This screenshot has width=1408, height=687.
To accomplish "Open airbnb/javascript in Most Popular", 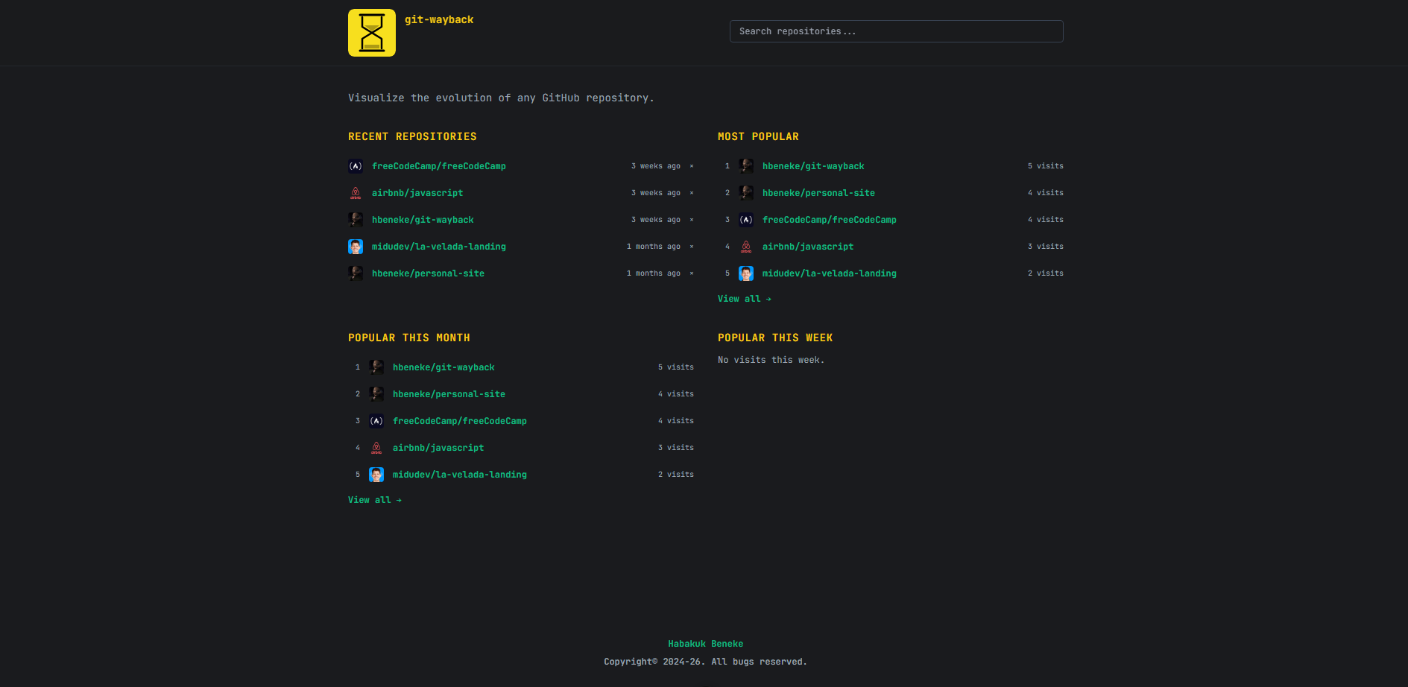I will click(x=808, y=247).
